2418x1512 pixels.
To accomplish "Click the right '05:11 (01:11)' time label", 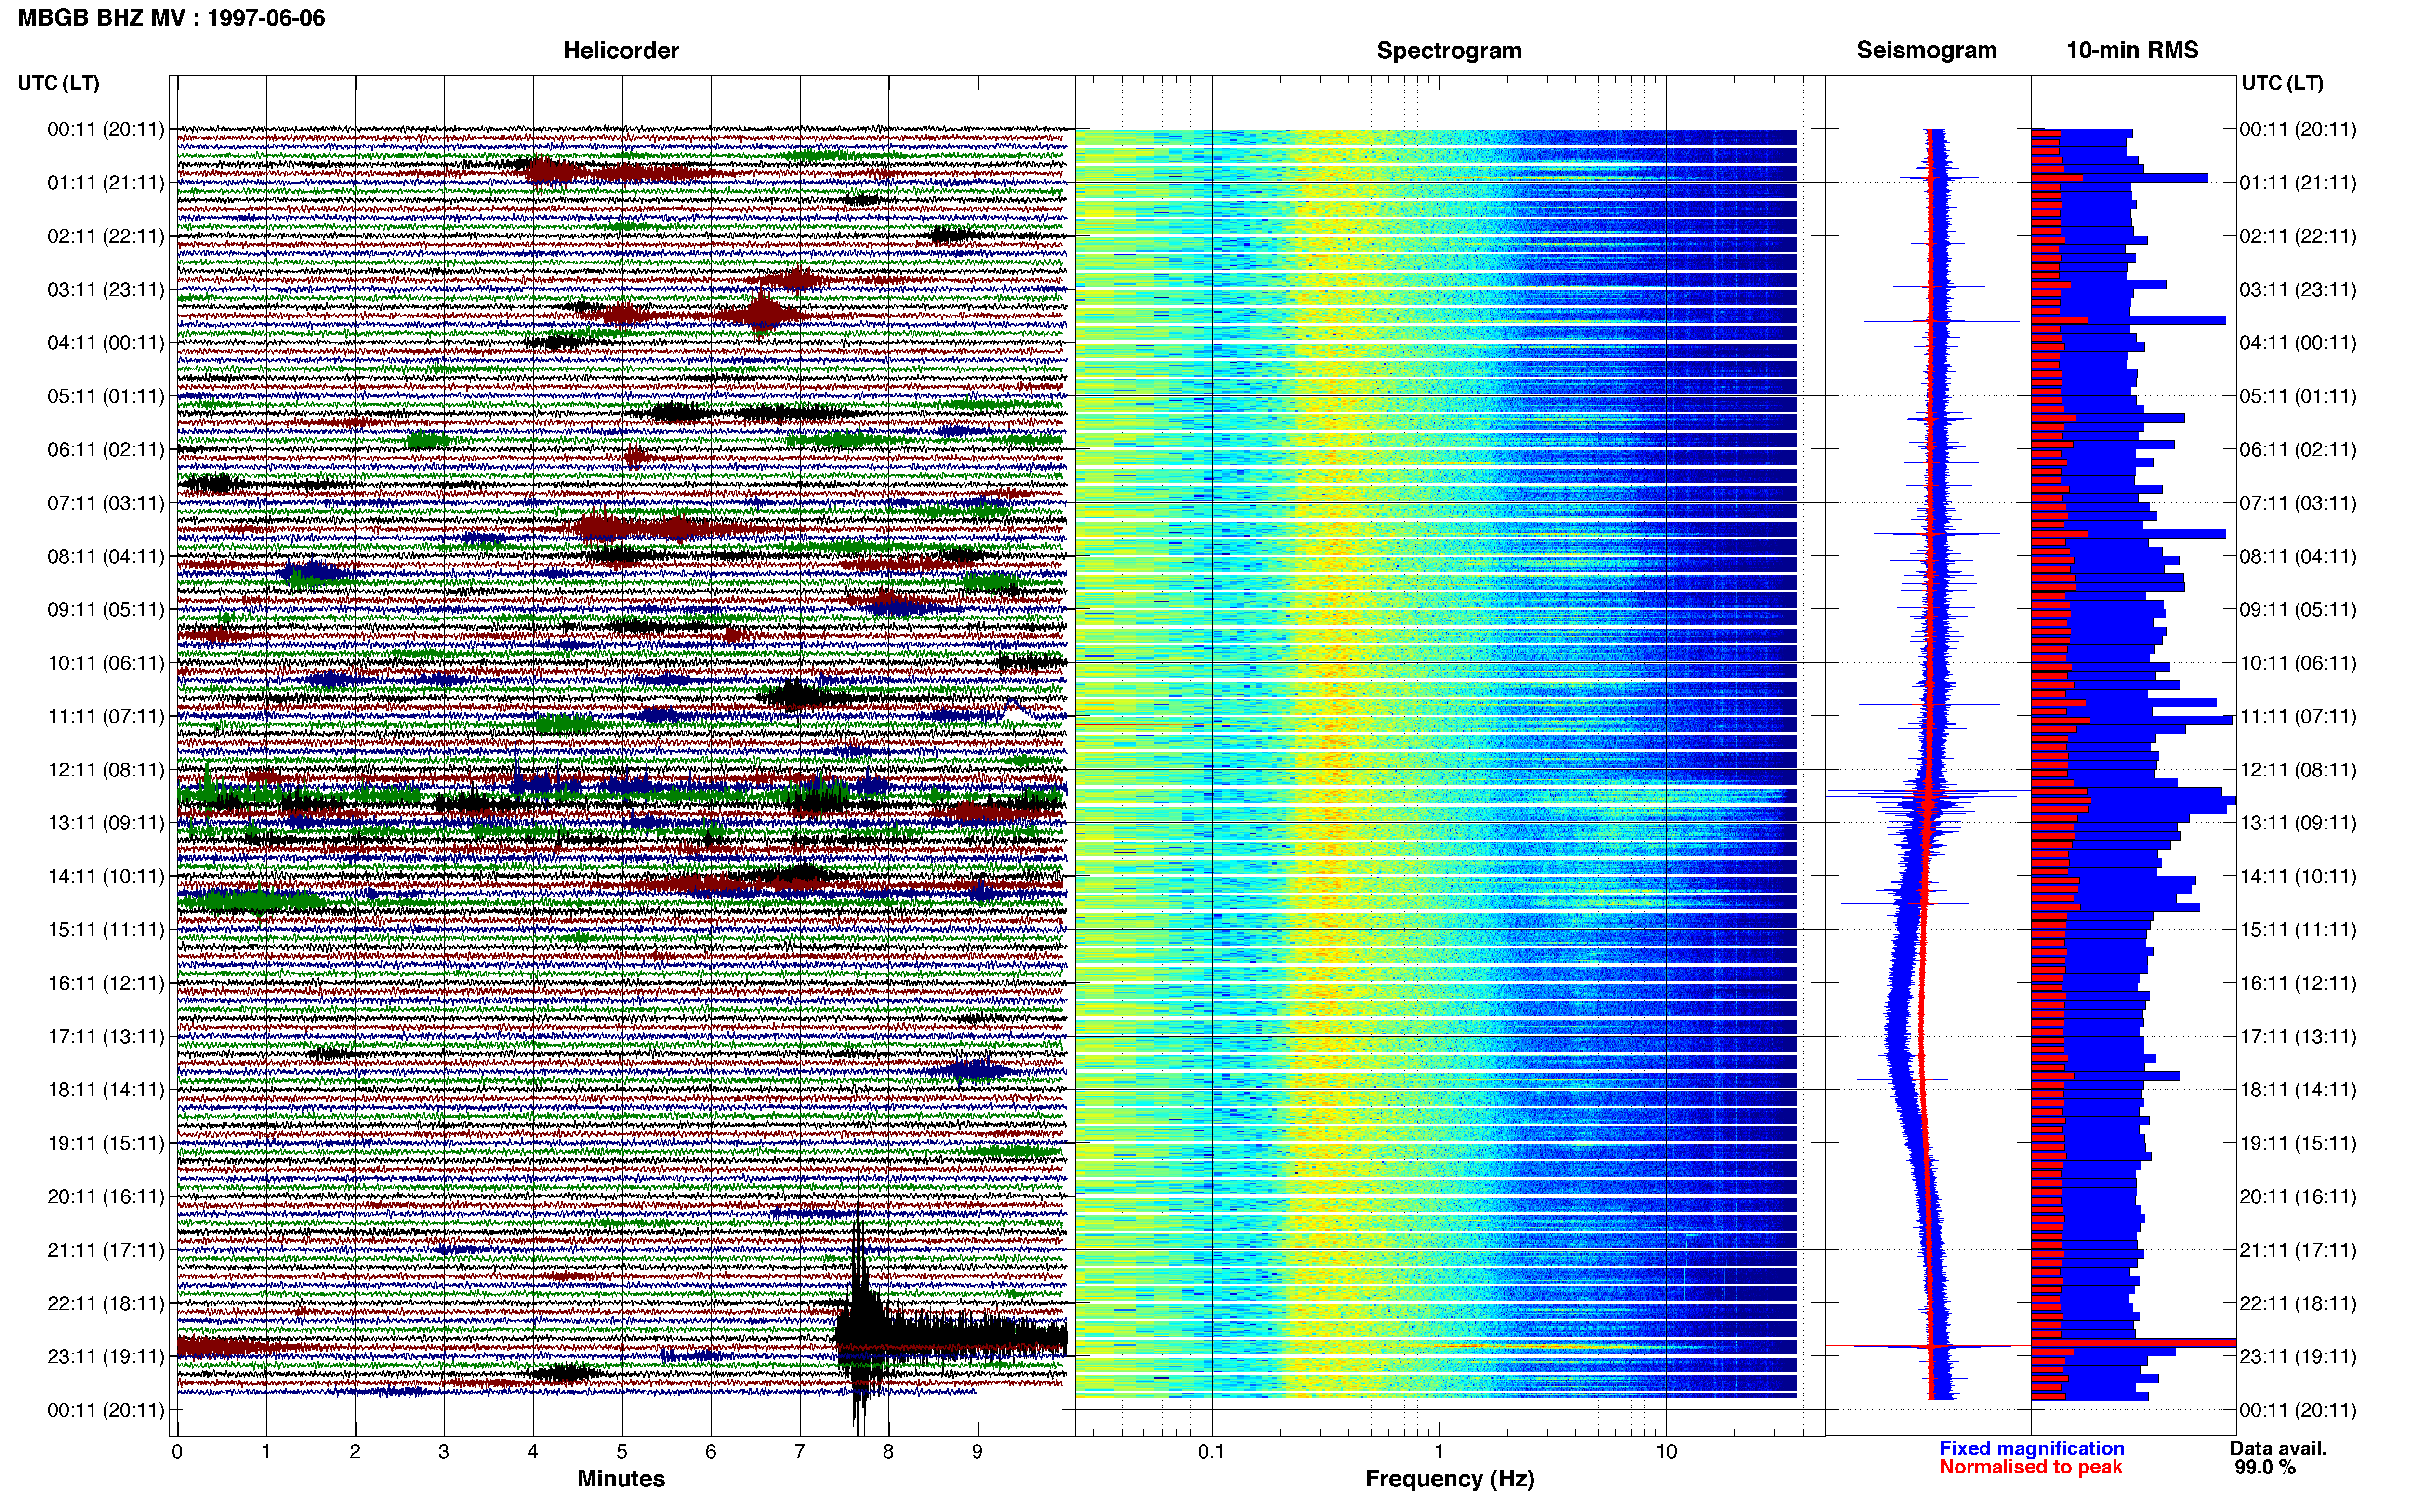I will pyautogui.click(x=2298, y=397).
